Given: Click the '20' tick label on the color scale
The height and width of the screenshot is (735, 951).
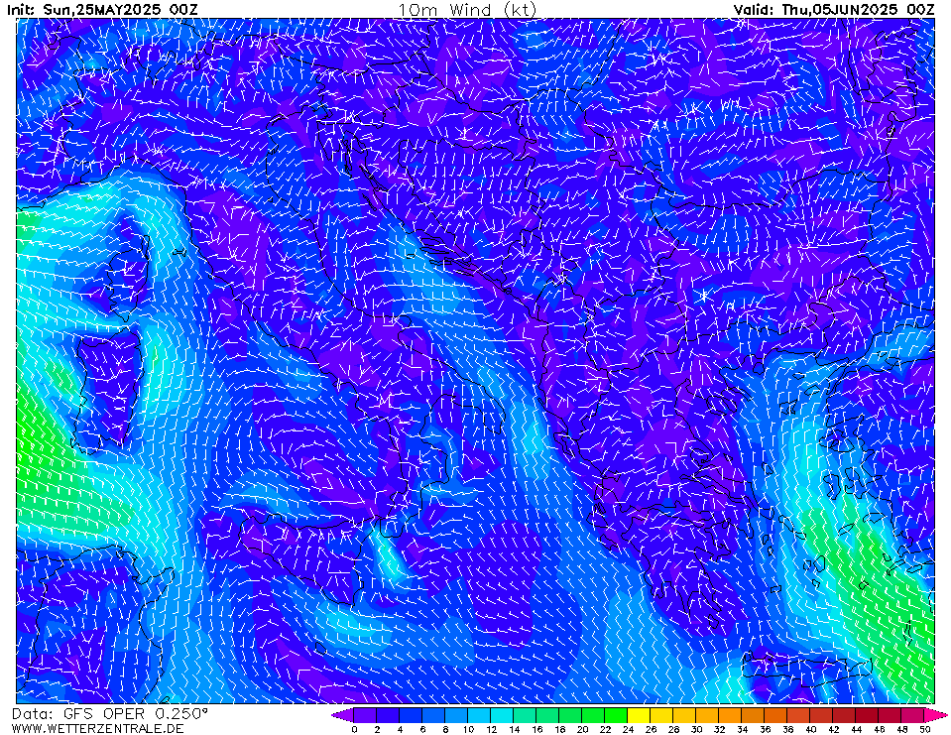Looking at the screenshot, I should pyautogui.click(x=582, y=729).
